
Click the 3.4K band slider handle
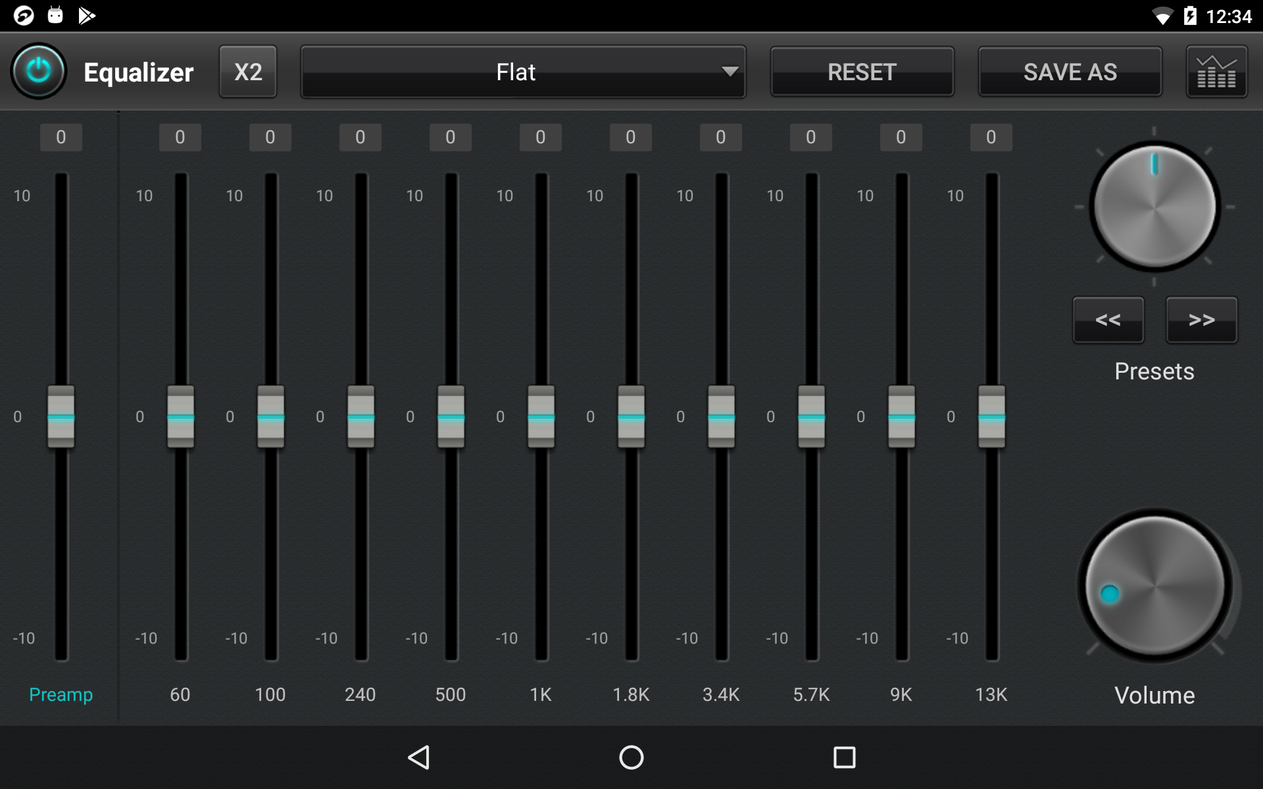click(x=721, y=417)
